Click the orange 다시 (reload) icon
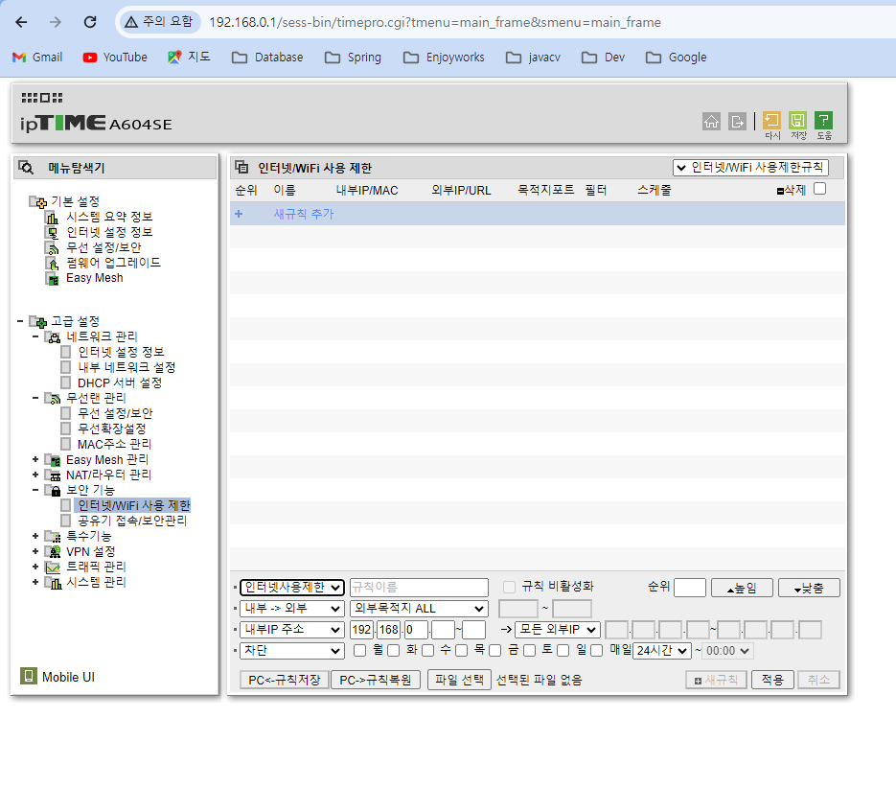 point(771,120)
